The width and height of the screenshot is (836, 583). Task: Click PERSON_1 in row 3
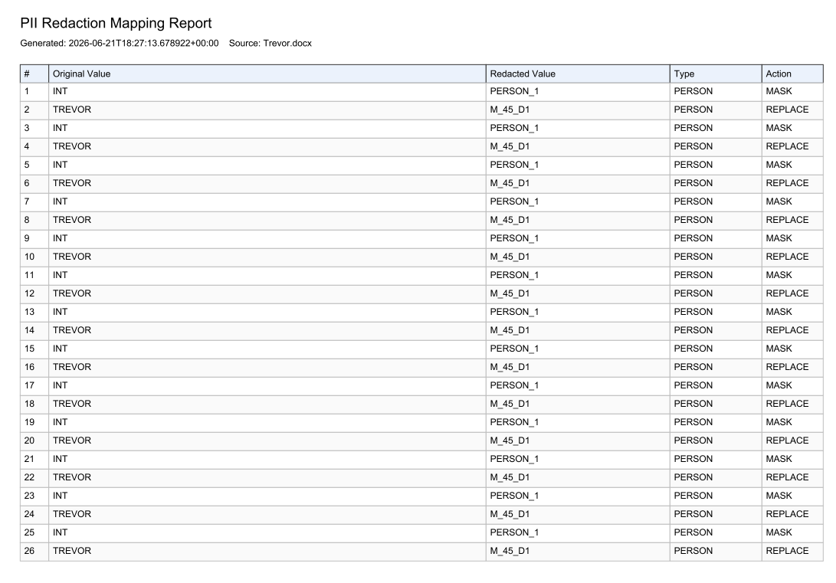click(x=514, y=128)
